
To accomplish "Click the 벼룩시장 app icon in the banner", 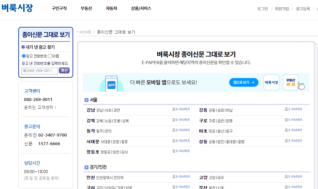I will coord(271,82).
